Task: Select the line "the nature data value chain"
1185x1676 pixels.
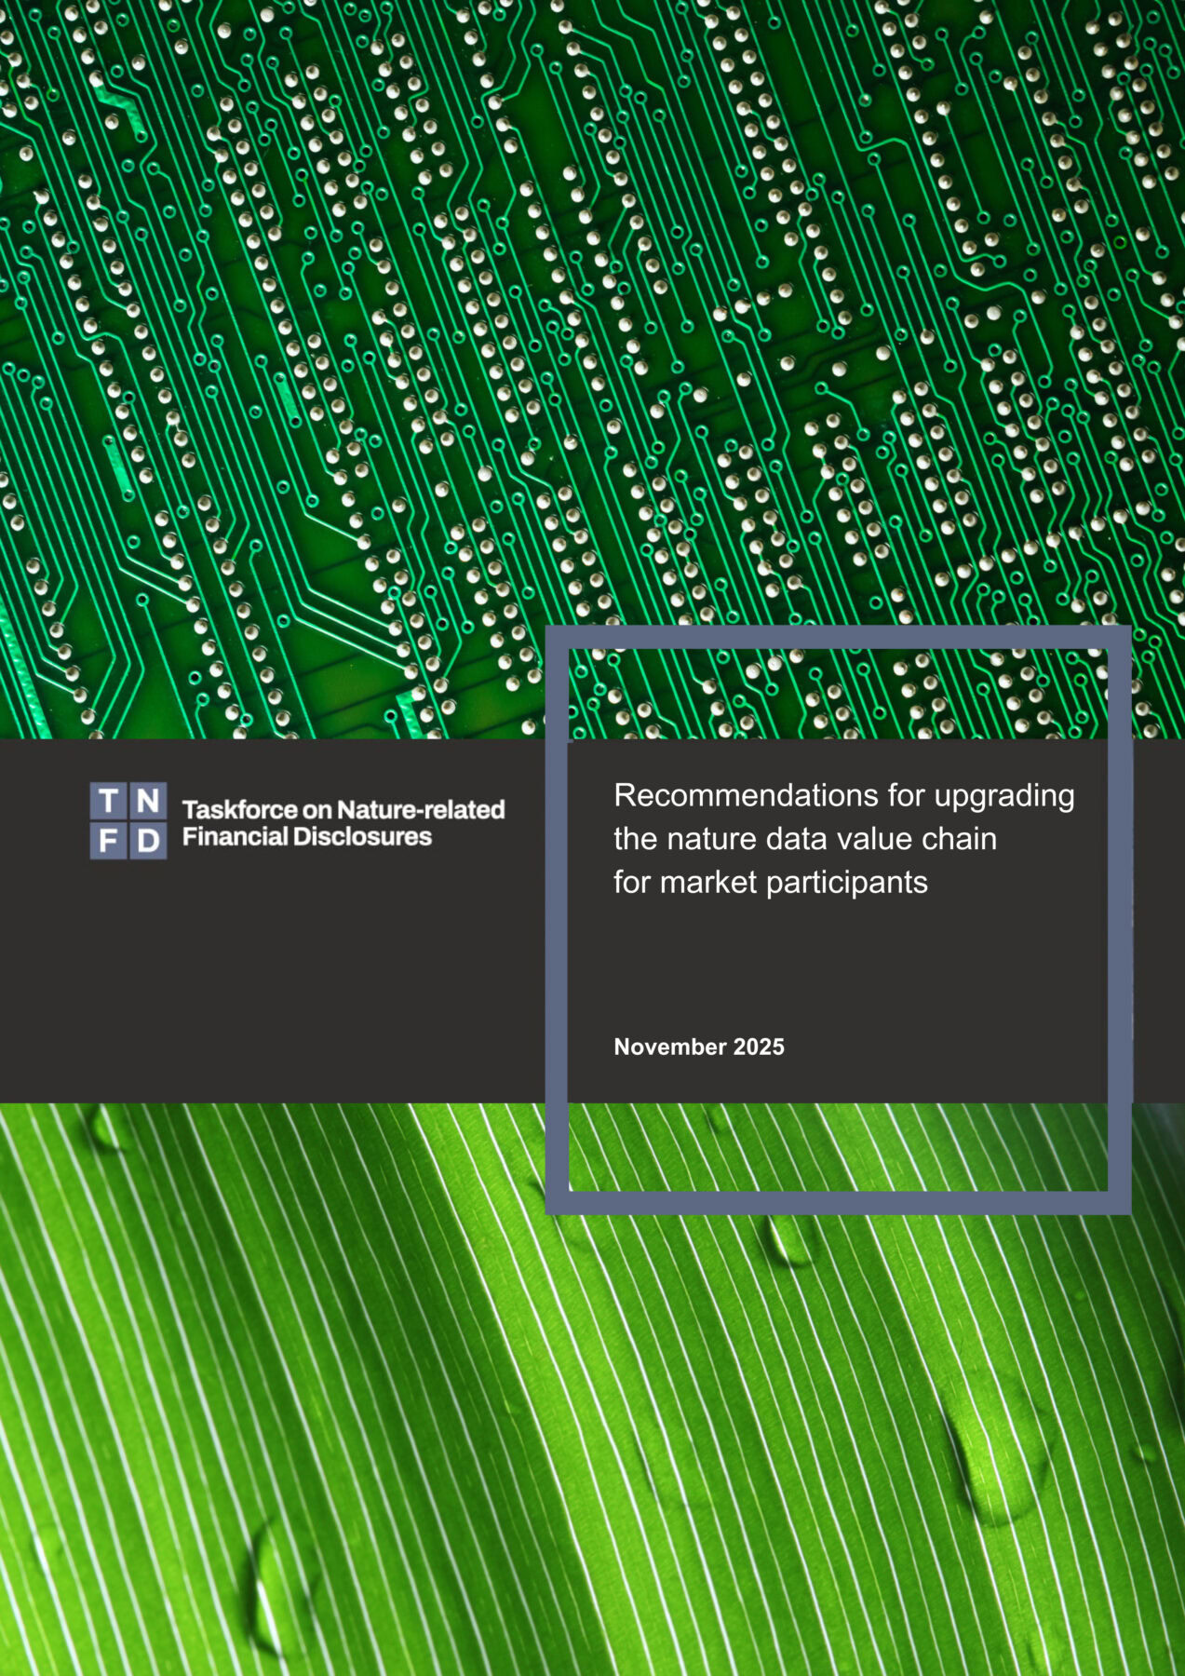Action: (x=804, y=839)
